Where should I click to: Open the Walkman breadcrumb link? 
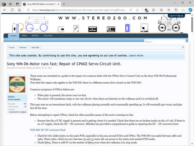23,47
